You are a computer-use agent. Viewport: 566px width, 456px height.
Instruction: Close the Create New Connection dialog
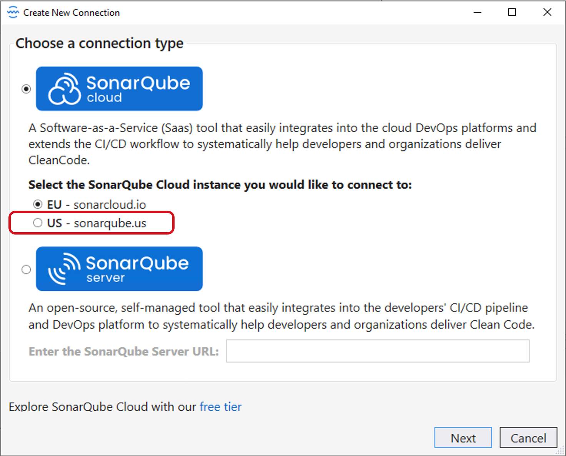547,12
